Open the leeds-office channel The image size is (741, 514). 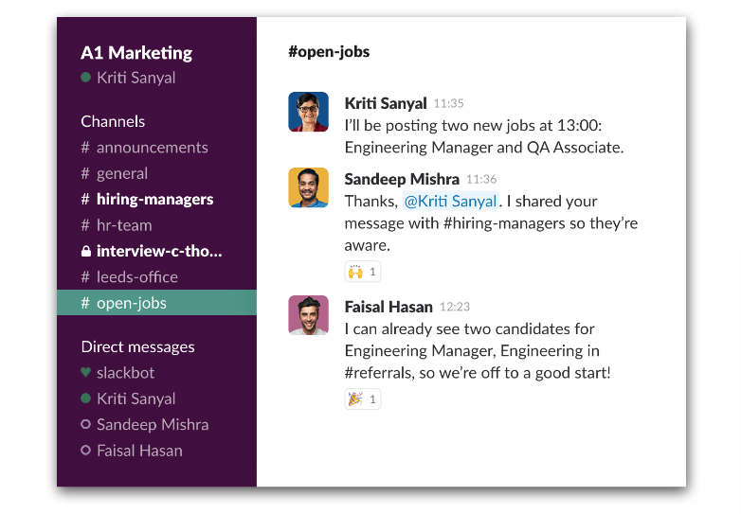tap(136, 277)
